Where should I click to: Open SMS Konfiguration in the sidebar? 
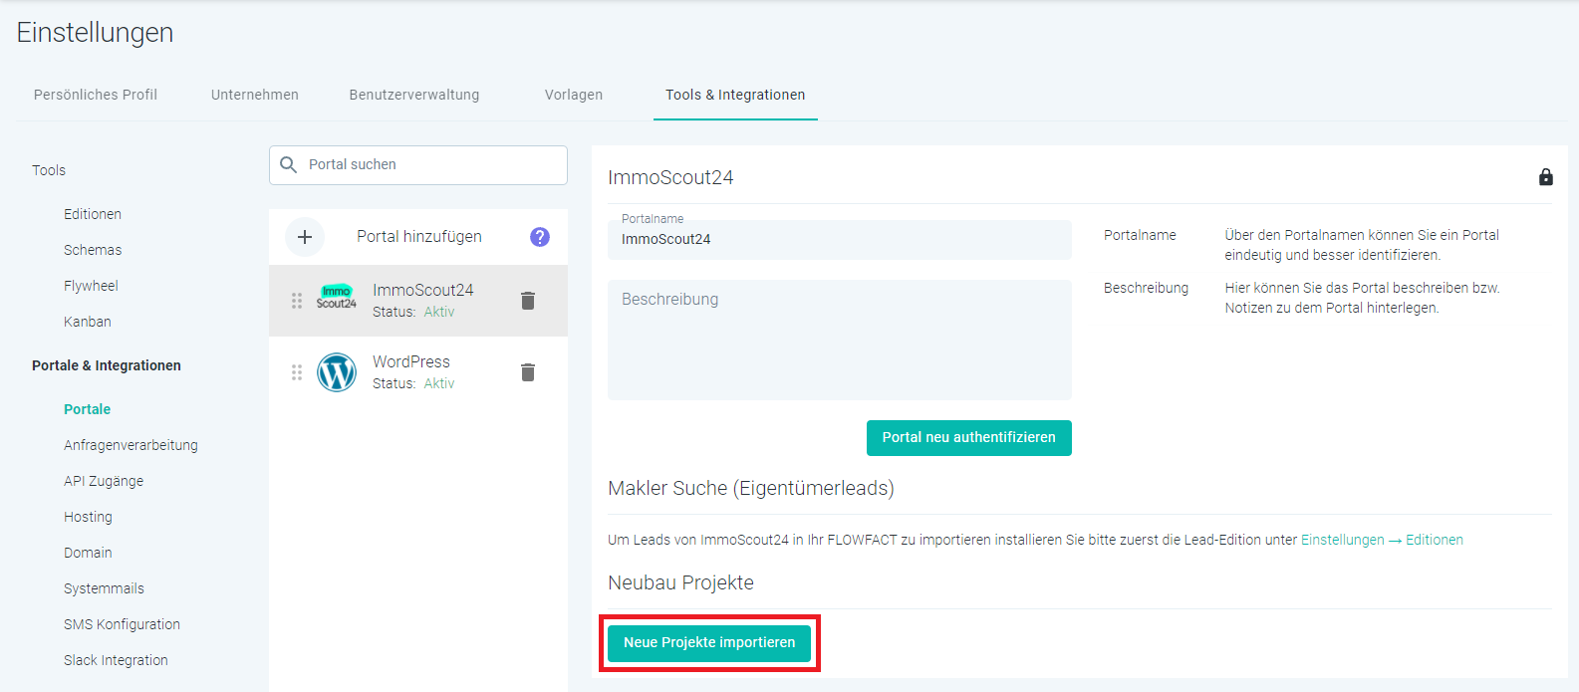[x=122, y=624]
